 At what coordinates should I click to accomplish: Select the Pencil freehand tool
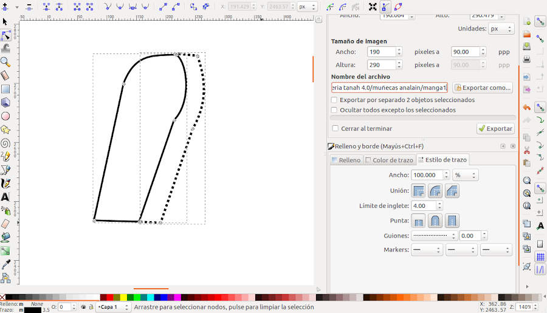(x=5, y=157)
